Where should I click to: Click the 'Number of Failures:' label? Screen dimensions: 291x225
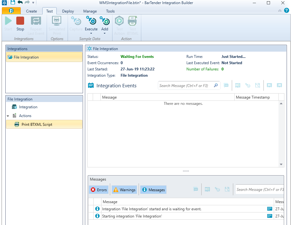coord(203,69)
